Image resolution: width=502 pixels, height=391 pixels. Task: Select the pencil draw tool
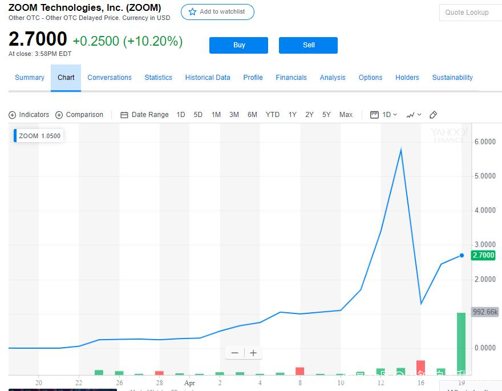(x=433, y=115)
